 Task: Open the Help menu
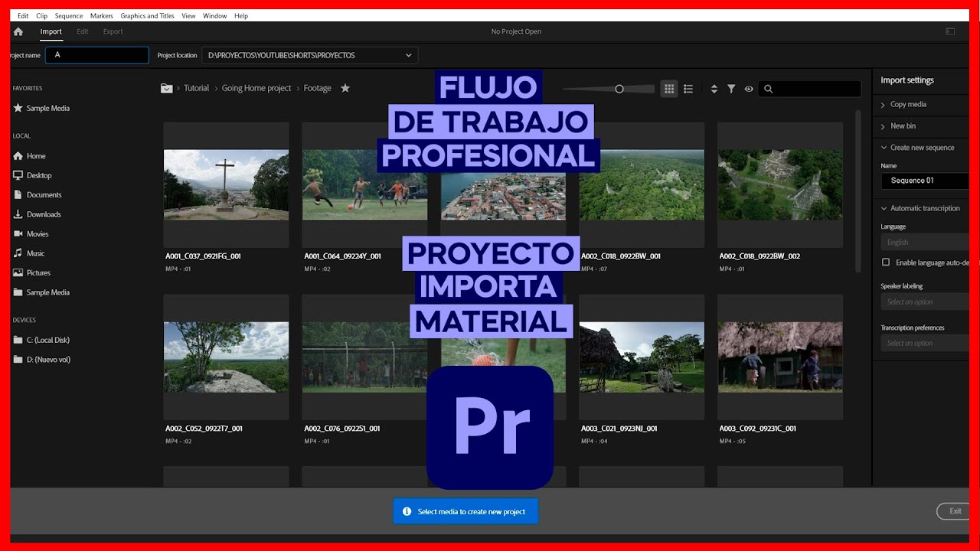241,15
